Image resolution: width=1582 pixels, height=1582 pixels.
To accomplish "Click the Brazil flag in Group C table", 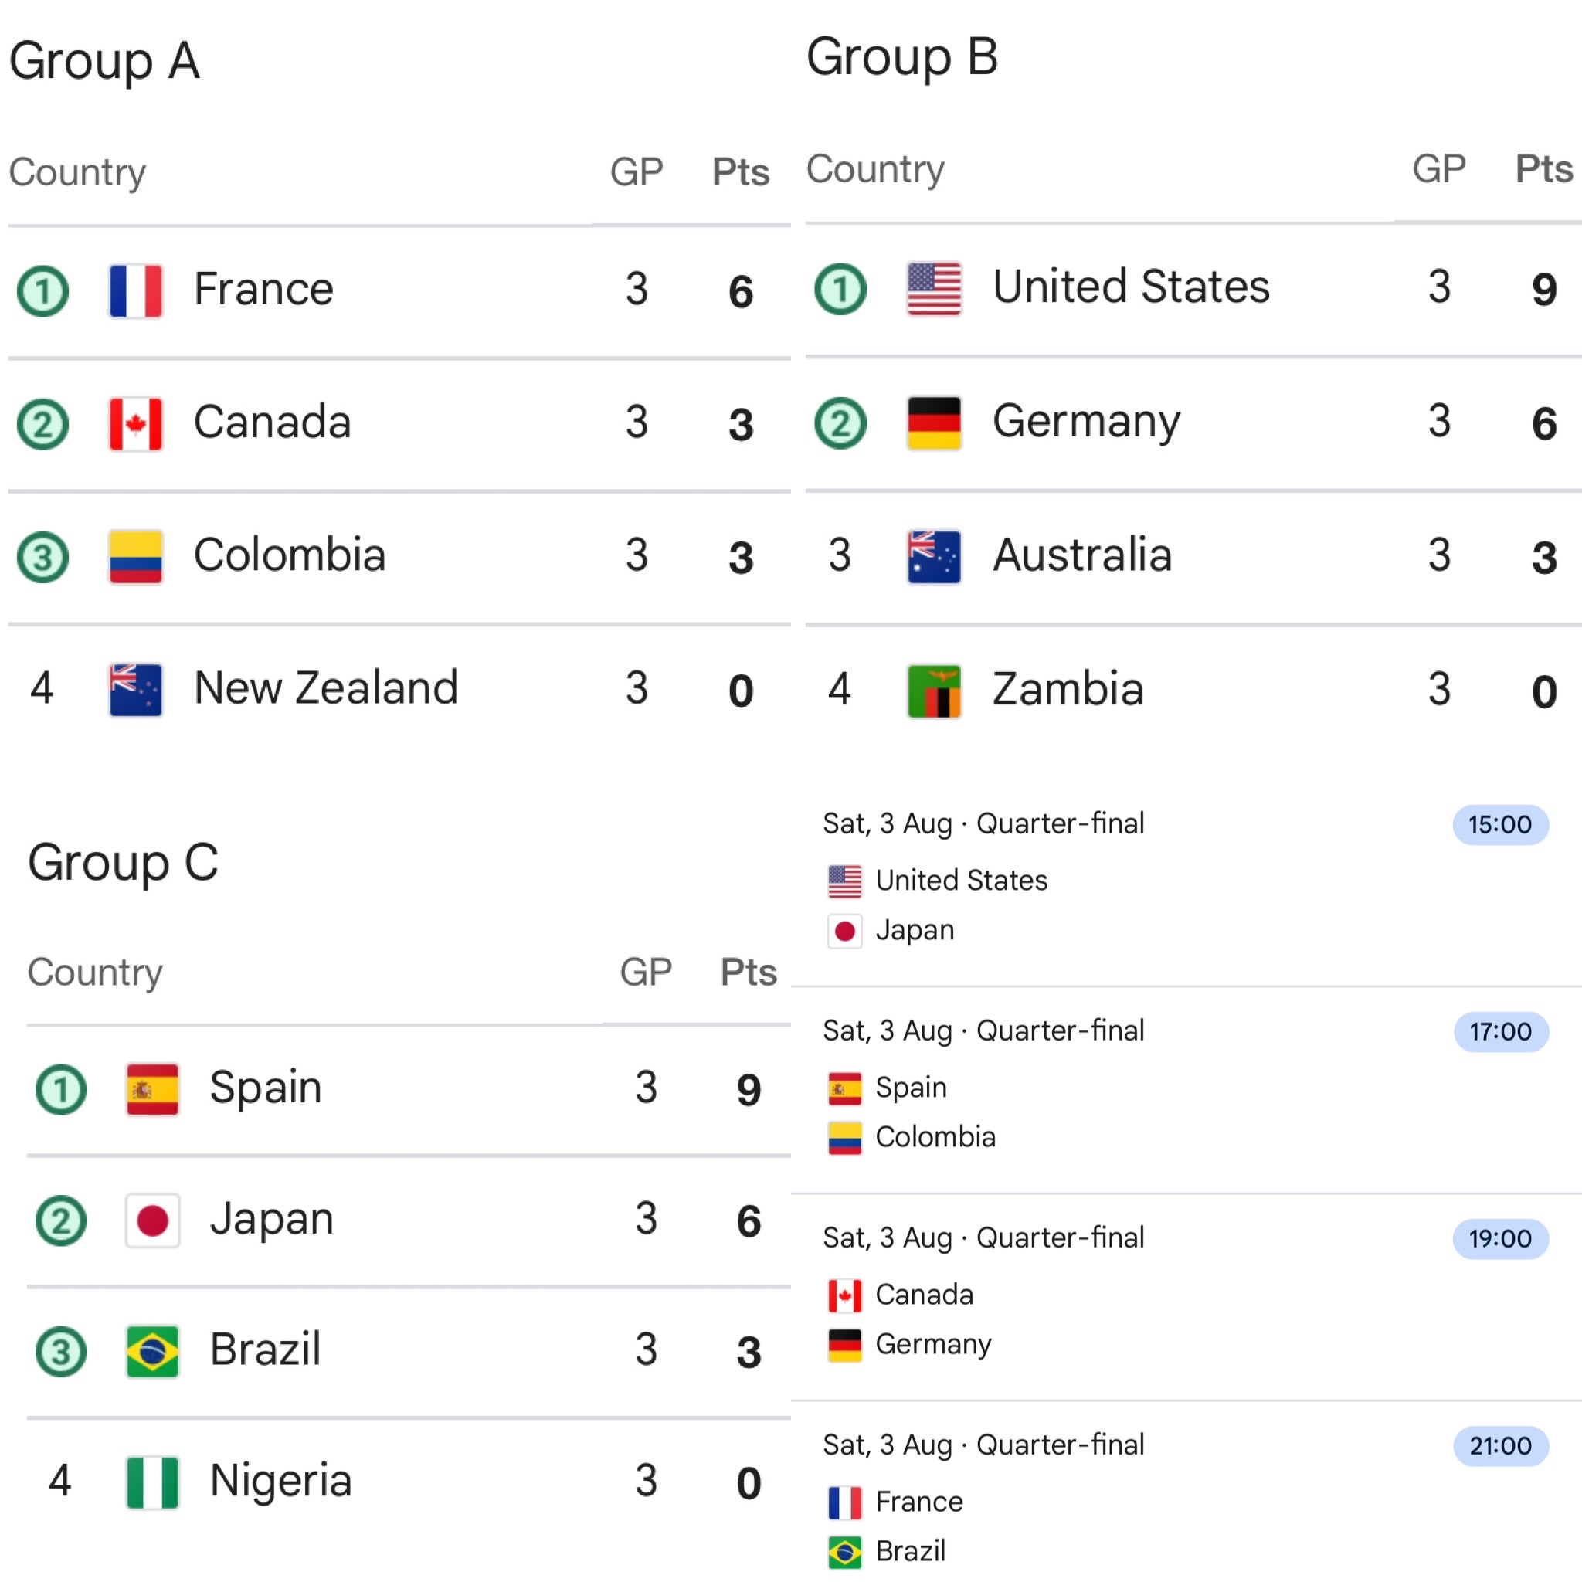I will pos(152,1351).
